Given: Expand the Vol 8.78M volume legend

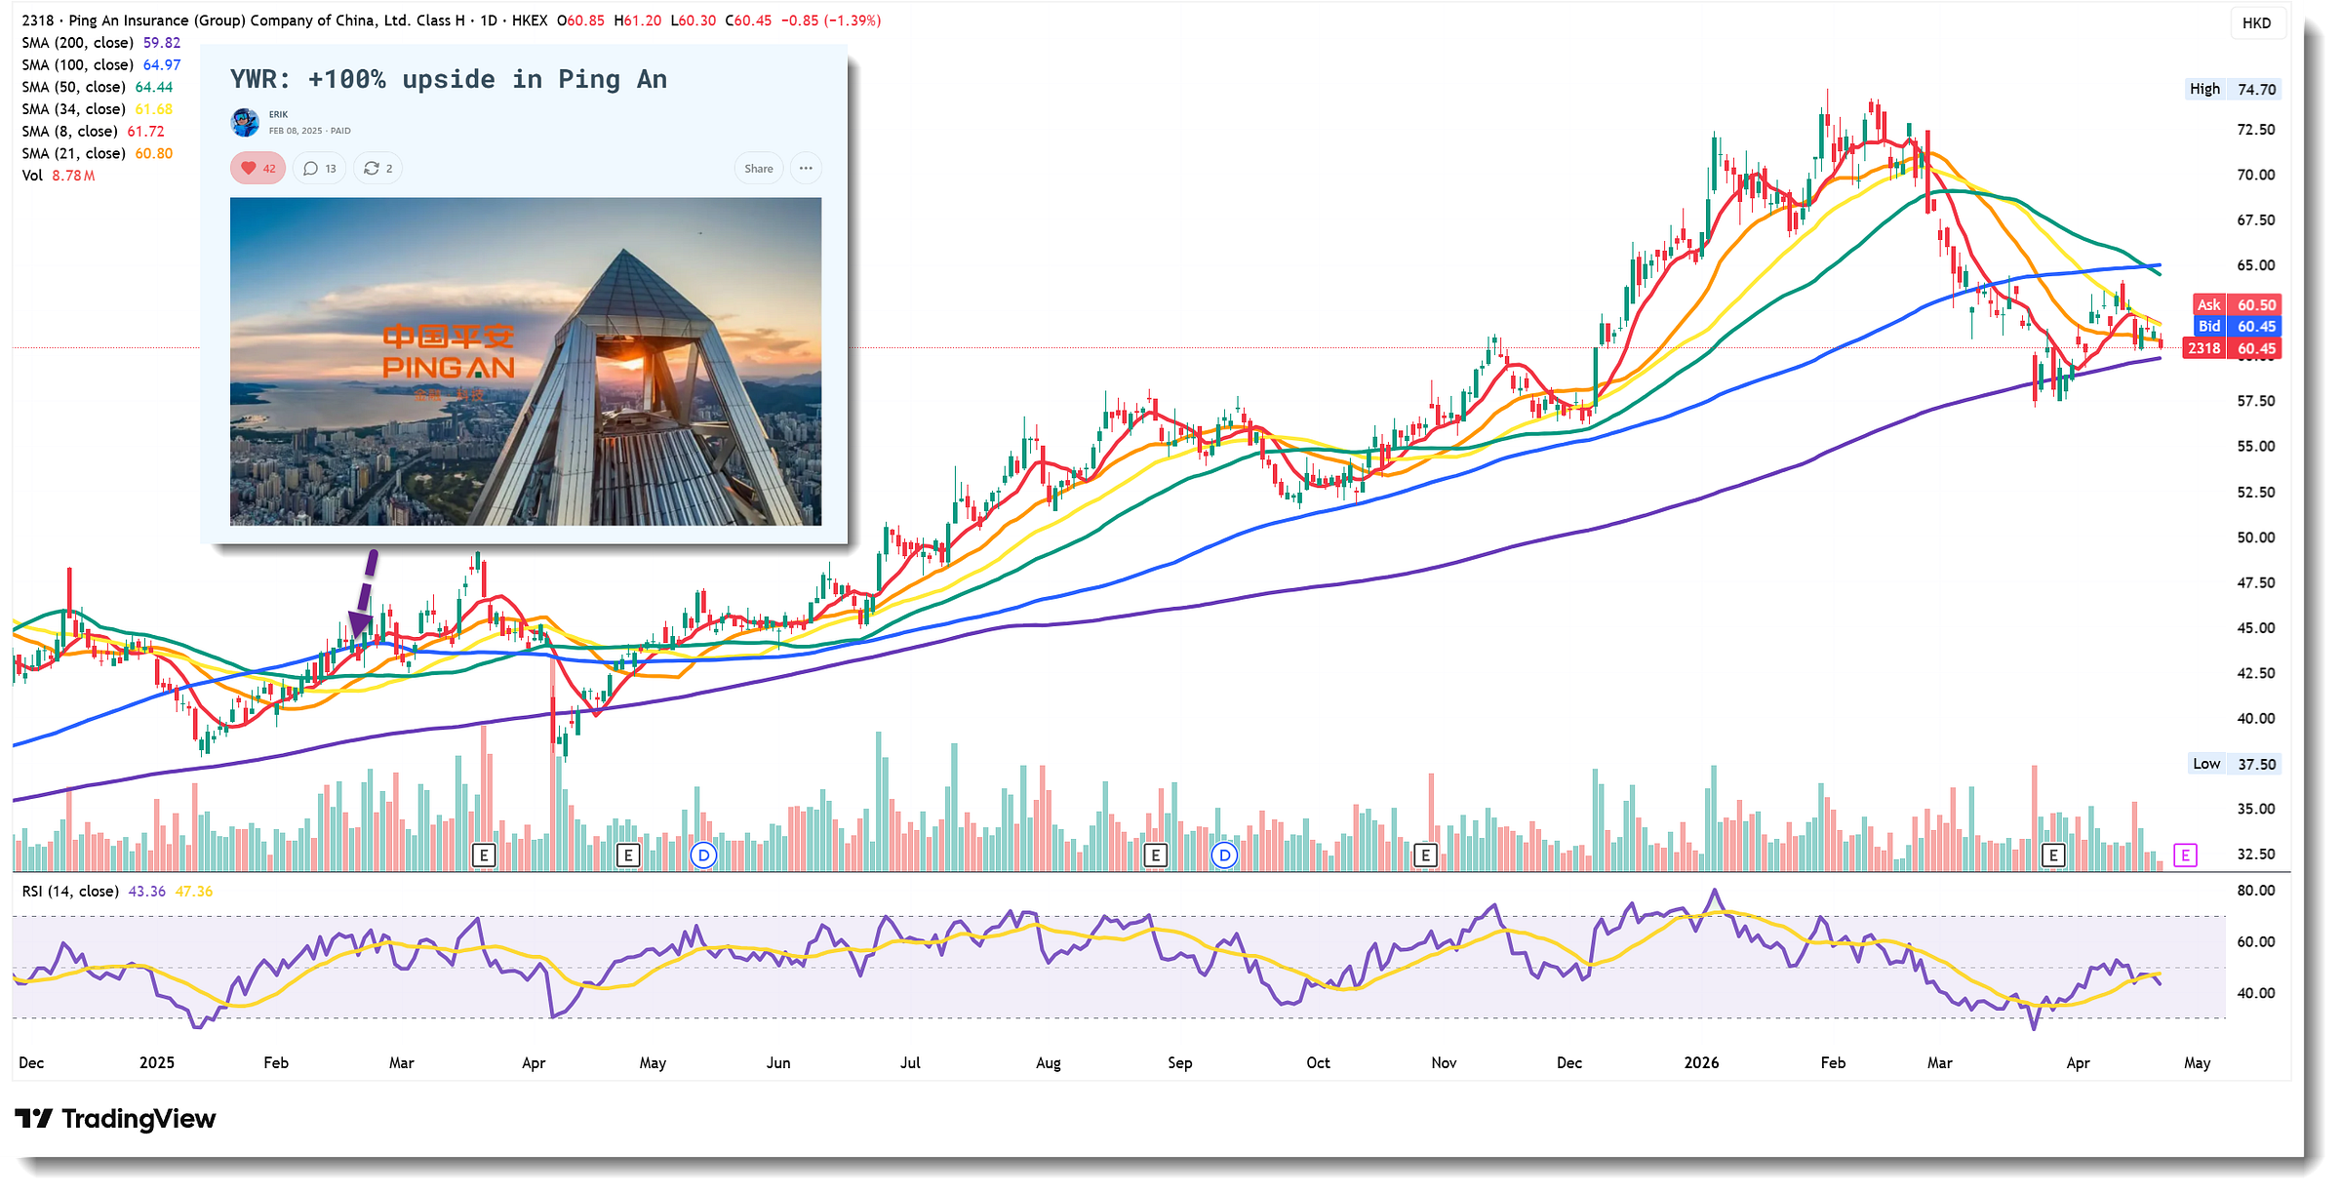Looking at the screenshot, I should tap(59, 176).
